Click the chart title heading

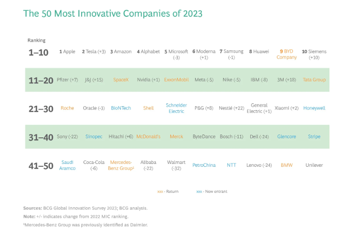click(113, 14)
